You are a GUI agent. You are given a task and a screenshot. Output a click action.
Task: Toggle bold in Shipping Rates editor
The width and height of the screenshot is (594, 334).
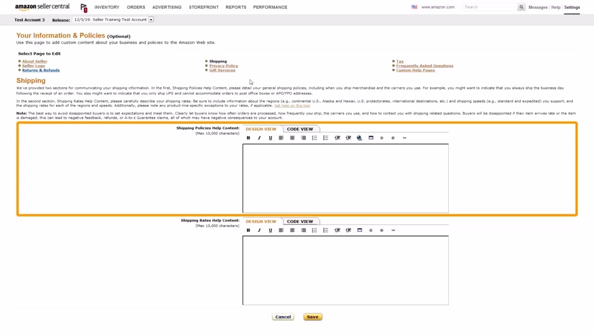[x=248, y=230]
